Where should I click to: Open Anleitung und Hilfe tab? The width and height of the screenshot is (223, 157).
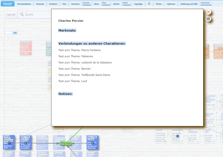[189, 4]
